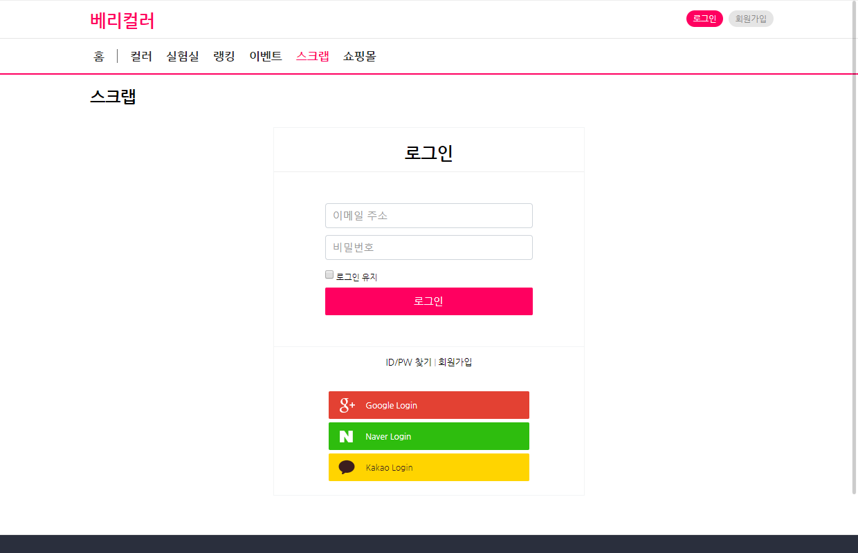Click the Google plus icon

(x=347, y=405)
